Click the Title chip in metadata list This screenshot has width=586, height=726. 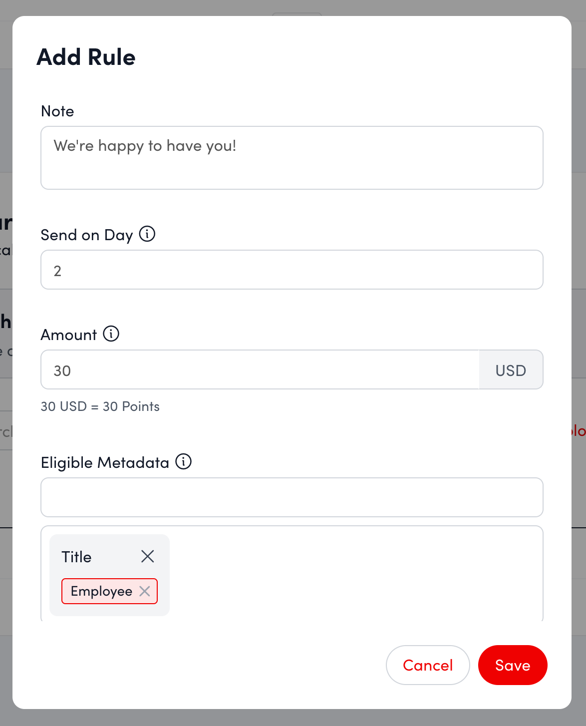tap(76, 556)
